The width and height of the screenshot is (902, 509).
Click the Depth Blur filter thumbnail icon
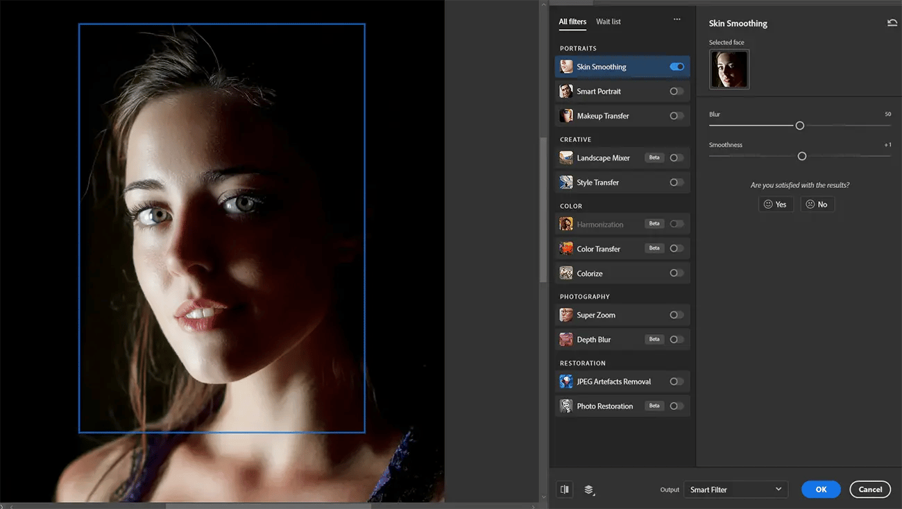(566, 339)
